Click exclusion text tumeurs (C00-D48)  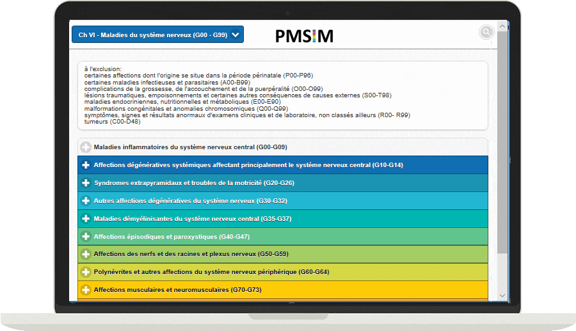pos(112,122)
